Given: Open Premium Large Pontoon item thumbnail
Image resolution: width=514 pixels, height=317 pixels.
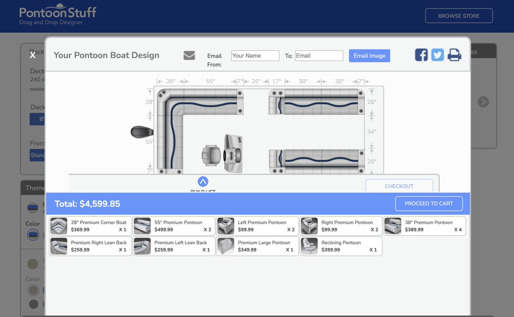Looking at the screenshot, I should tap(226, 246).
